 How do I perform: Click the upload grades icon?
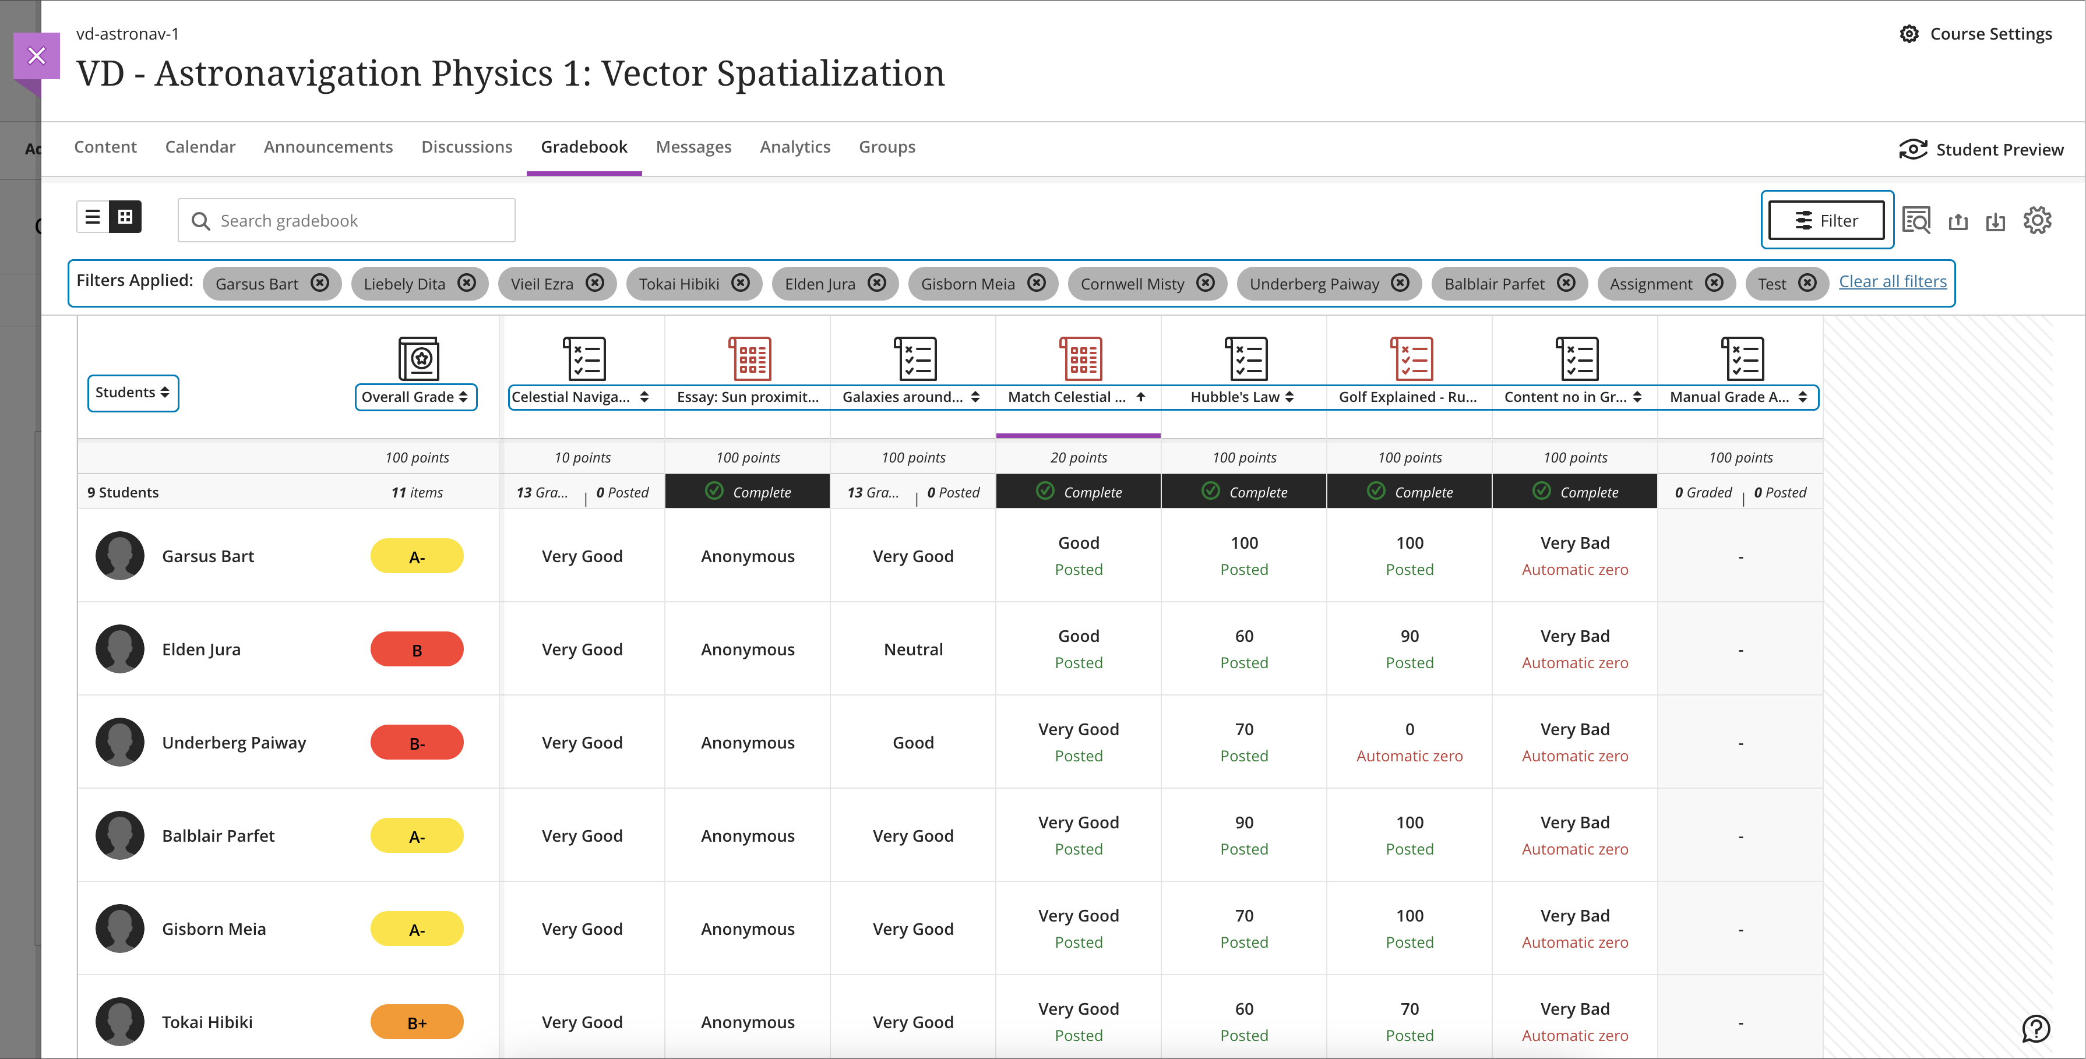click(1958, 221)
